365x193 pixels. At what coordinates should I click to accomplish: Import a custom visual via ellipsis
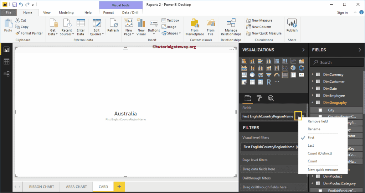tap(277, 82)
